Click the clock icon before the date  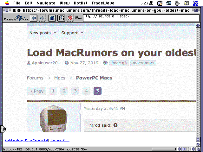point(67,63)
